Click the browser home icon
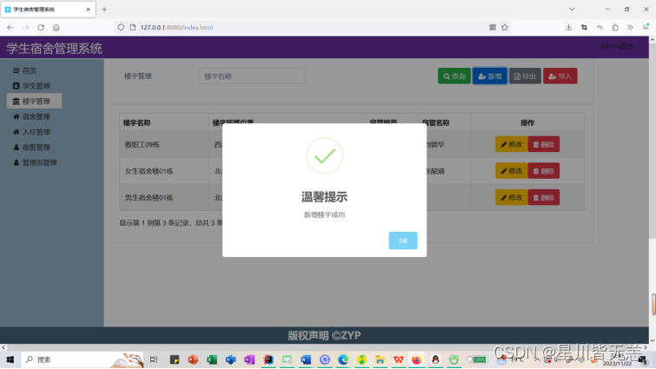 (x=56, y=28)
